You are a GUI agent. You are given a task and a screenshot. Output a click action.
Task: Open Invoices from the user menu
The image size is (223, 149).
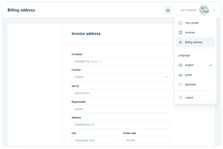coord(195,33)
